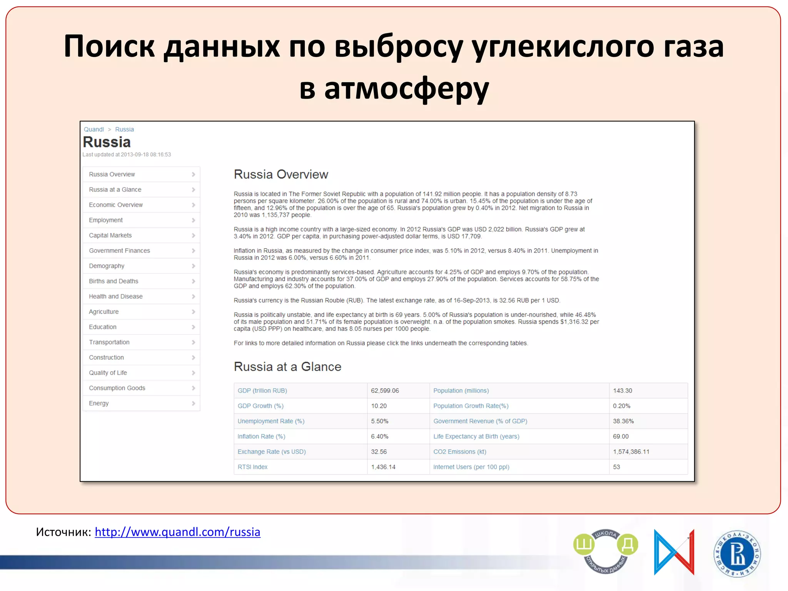Expand the Construction row chevron

[x=194, y=357]
